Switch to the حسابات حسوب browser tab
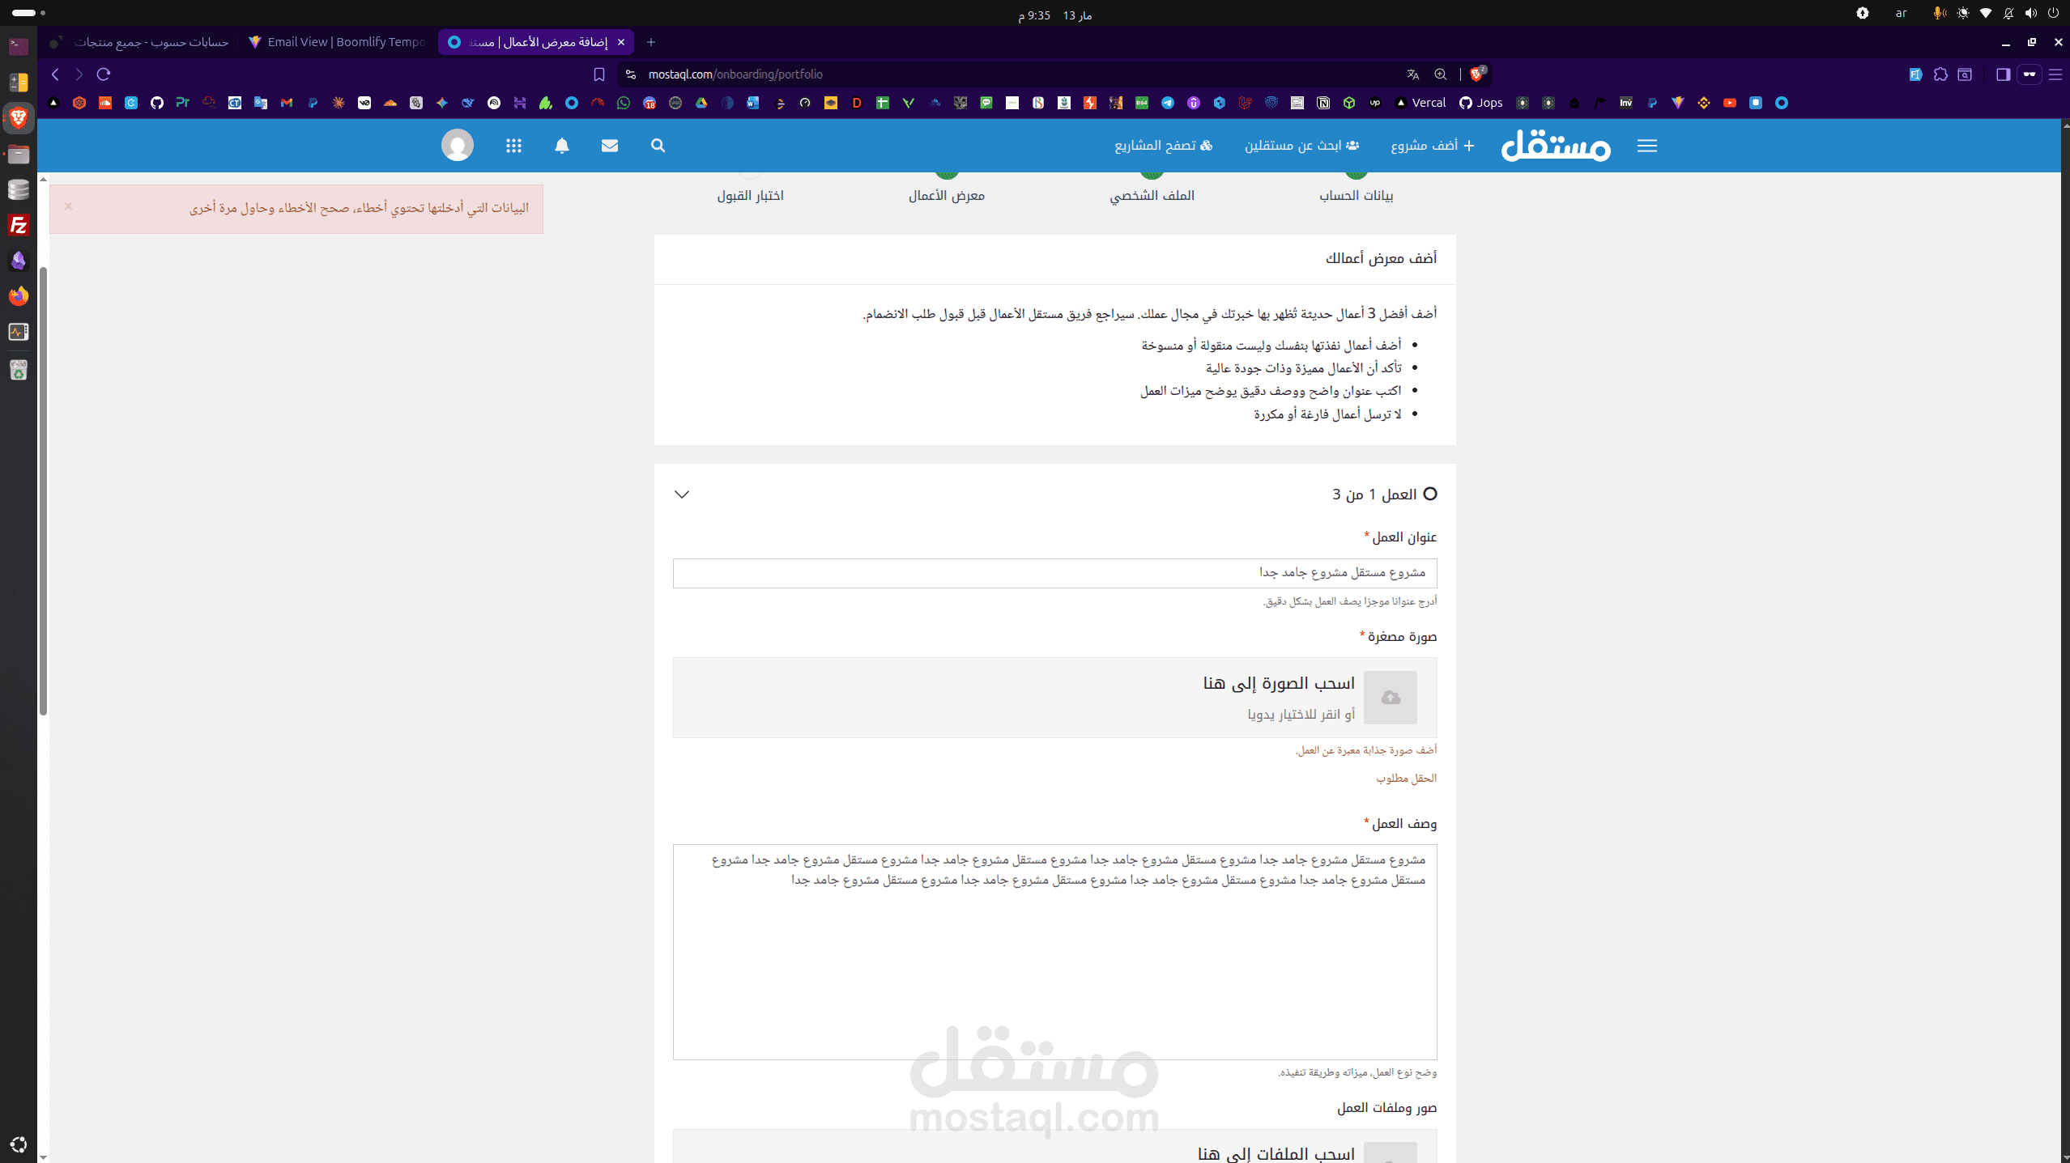The image size is (2070, 1163). 138,42
